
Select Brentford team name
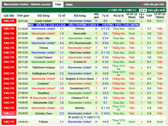(x=44, y=93)
